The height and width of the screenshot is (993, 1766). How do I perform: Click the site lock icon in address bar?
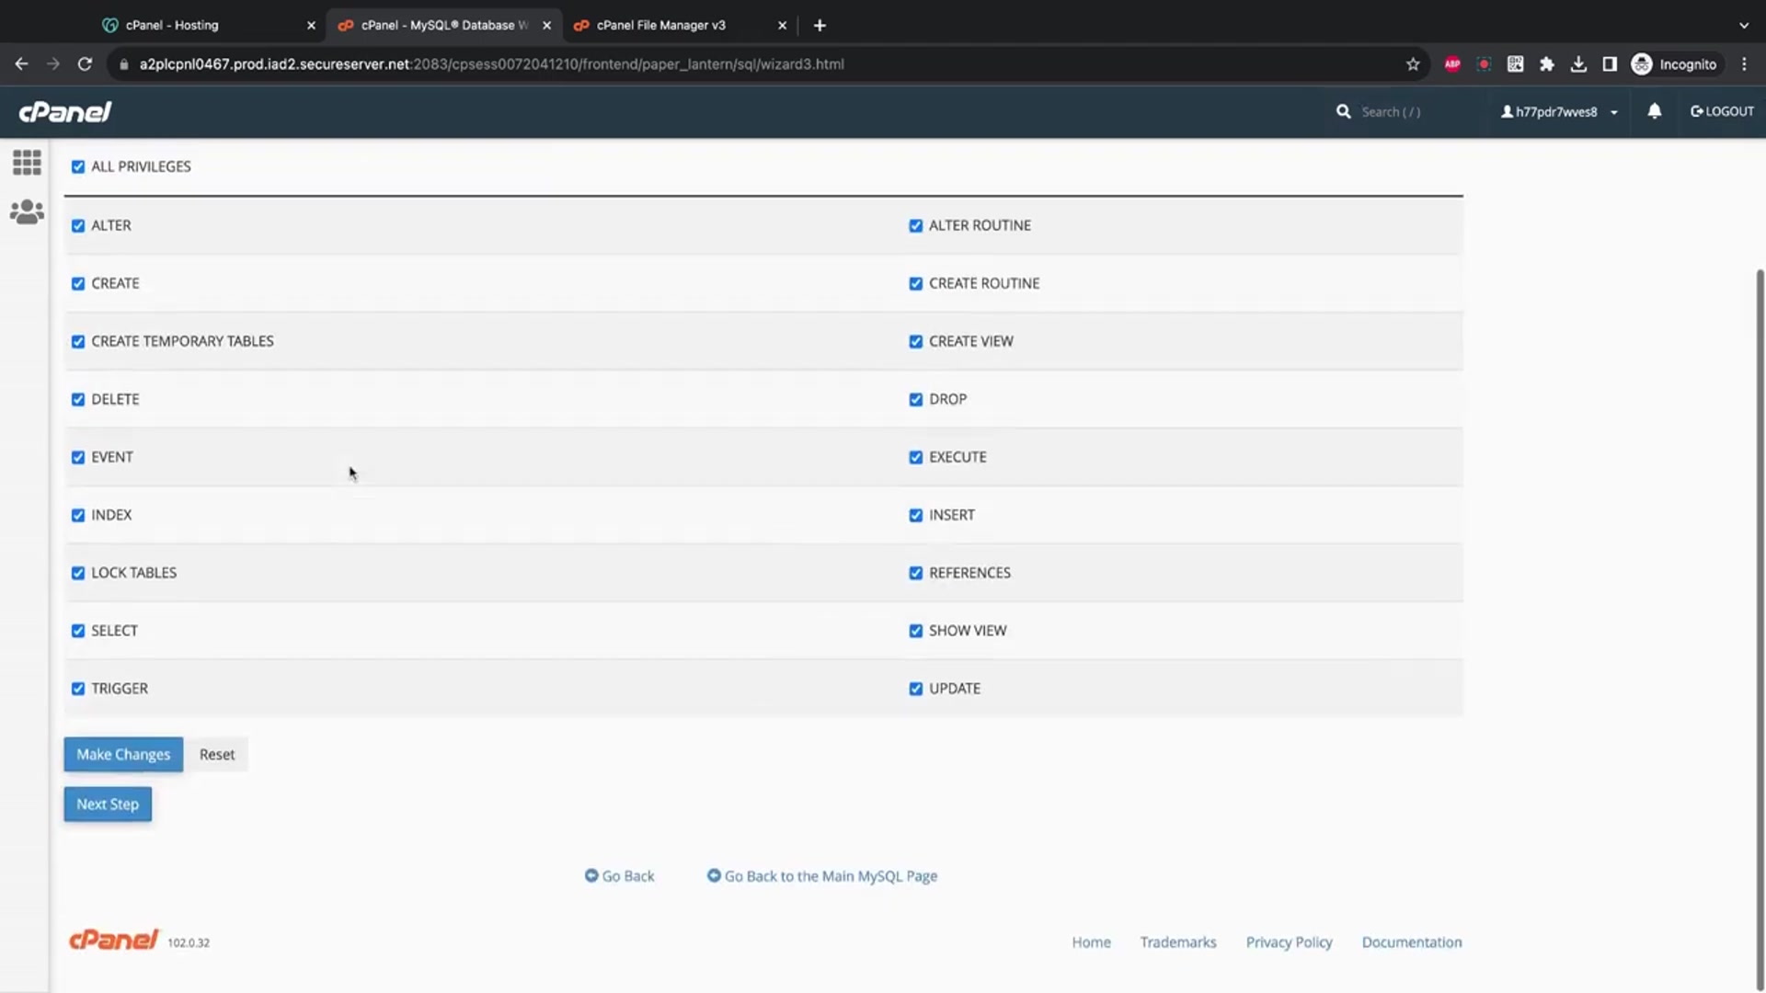pyautogui.click(x=124, y=64)
